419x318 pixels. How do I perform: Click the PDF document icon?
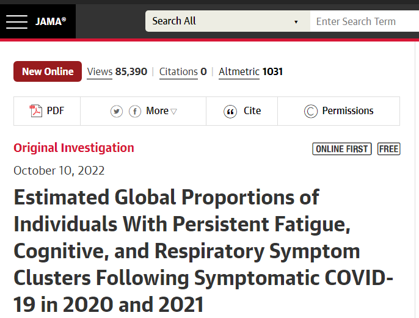[x=35, y=111]
